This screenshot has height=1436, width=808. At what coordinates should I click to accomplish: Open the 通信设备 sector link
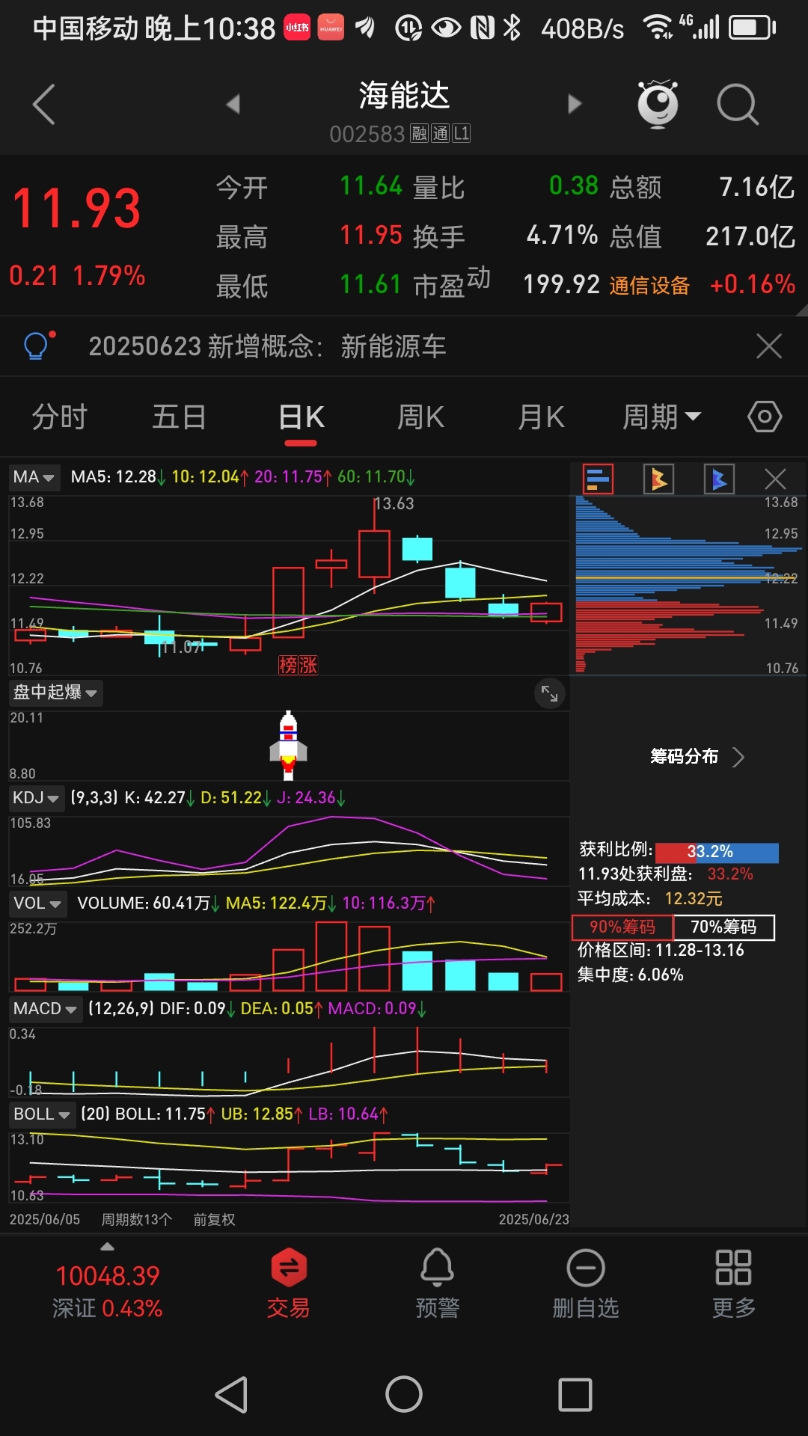click(649, 285)
